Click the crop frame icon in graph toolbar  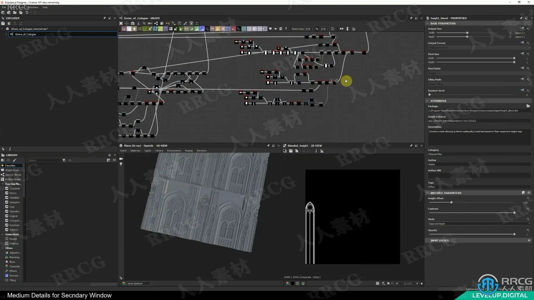click(197, 23)
